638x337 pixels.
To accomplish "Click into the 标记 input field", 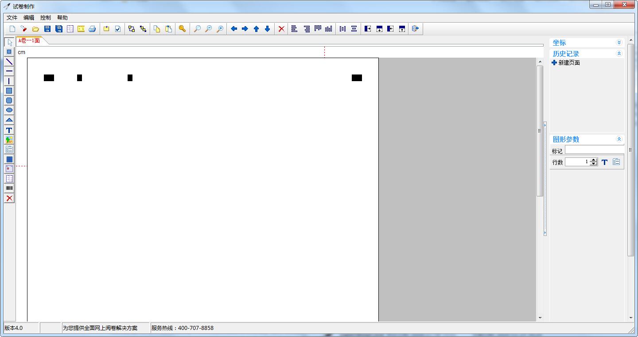I will [x=595, y=150].
